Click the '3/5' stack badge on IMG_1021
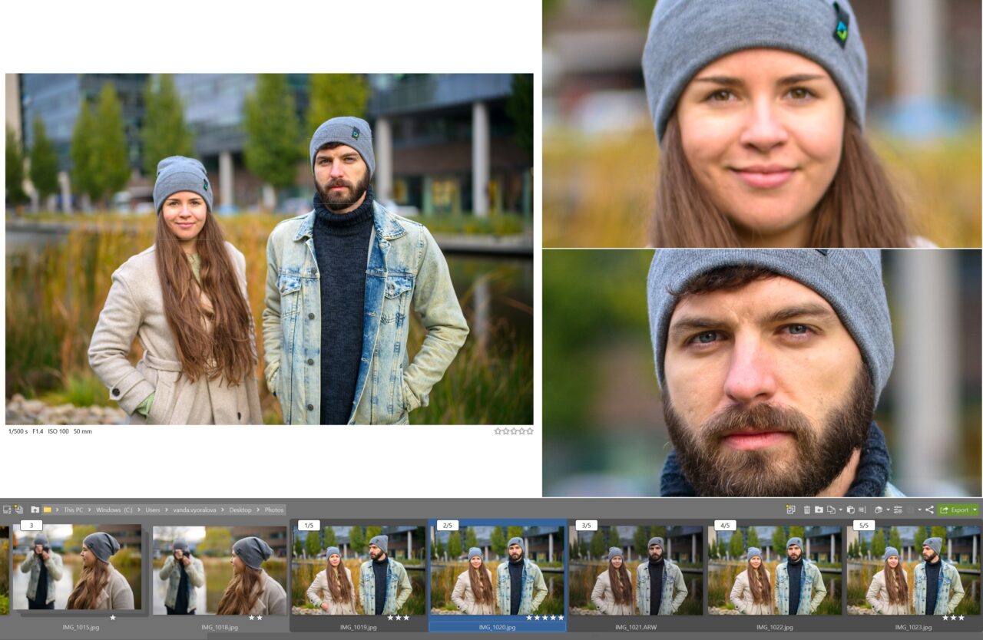This screenshot has height=640, width=983. (x=586, y=525)
